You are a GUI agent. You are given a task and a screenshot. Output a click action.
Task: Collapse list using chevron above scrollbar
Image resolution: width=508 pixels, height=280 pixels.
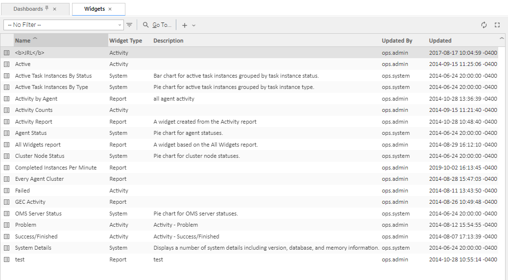point(502,38)
